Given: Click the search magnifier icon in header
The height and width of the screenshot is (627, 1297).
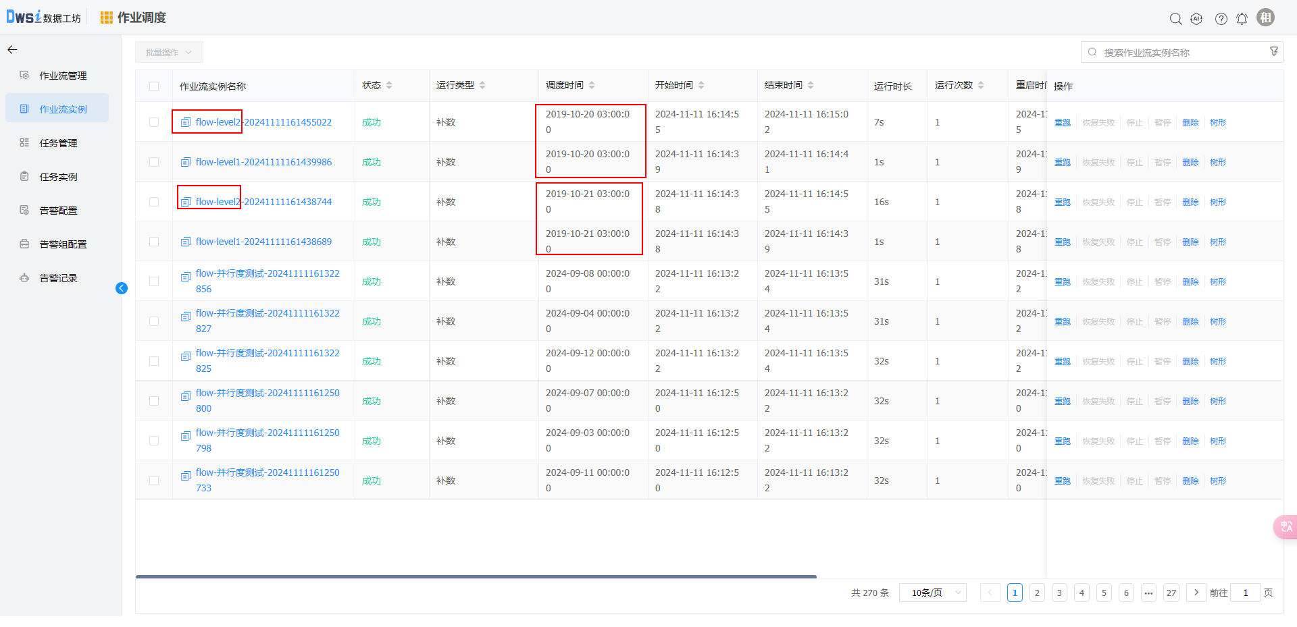Looking at the screenshot, I should (1175, 19).
